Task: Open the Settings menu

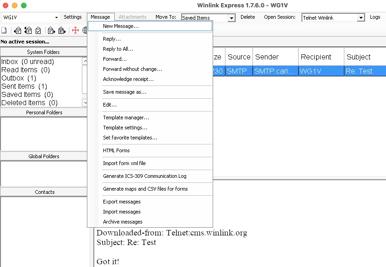Action: [73, 17]
